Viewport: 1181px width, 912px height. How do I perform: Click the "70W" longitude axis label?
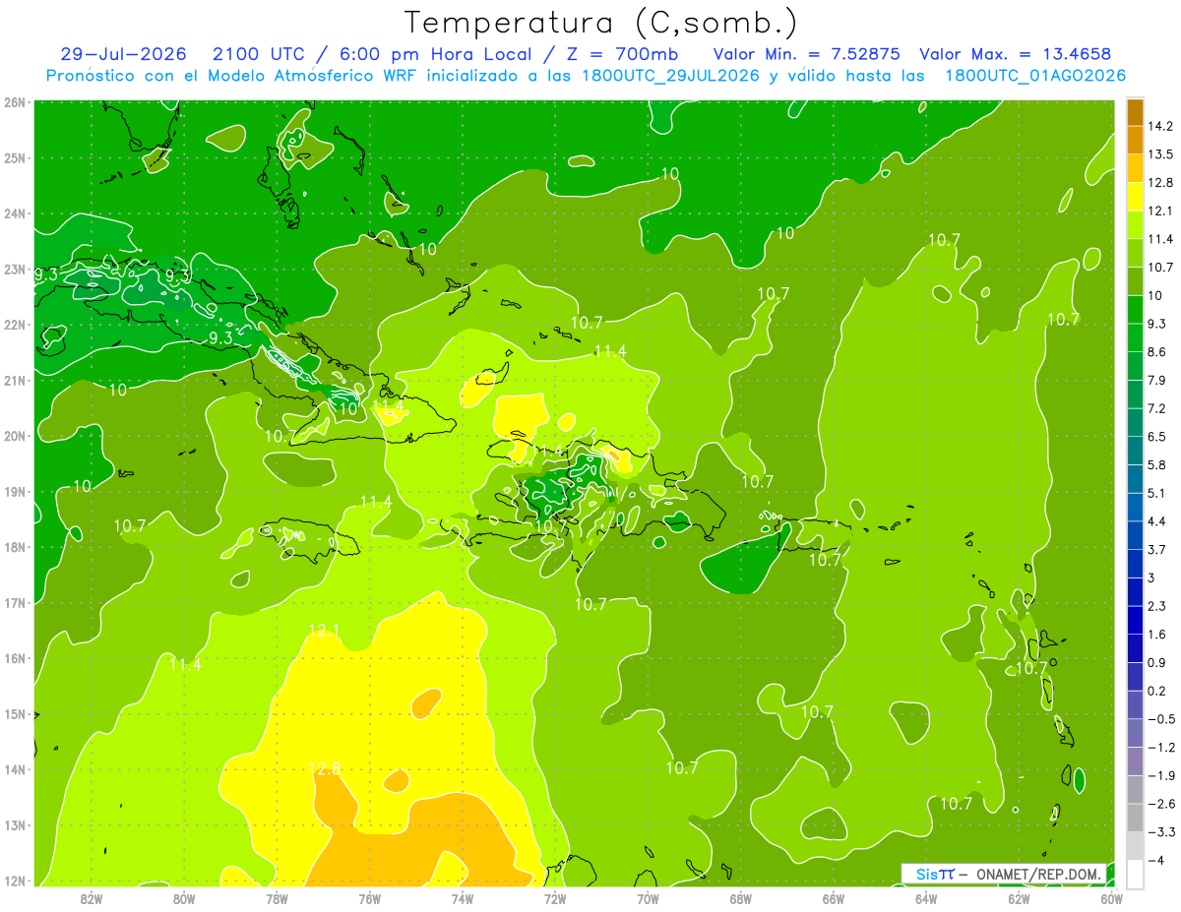648,898
